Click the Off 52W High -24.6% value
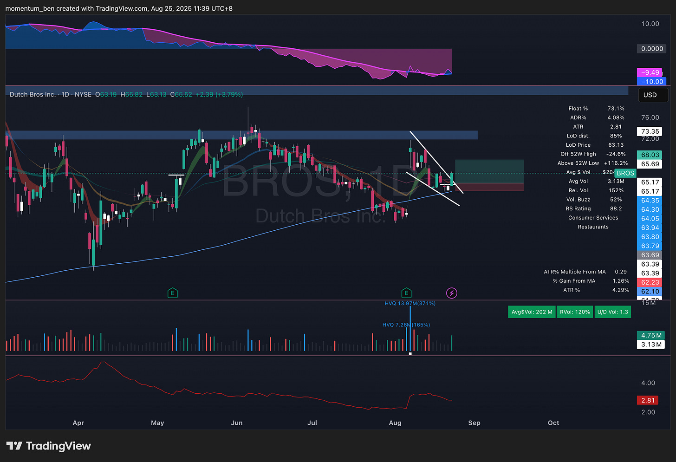Viewport: 676px width, 462px height. [616, 154]
